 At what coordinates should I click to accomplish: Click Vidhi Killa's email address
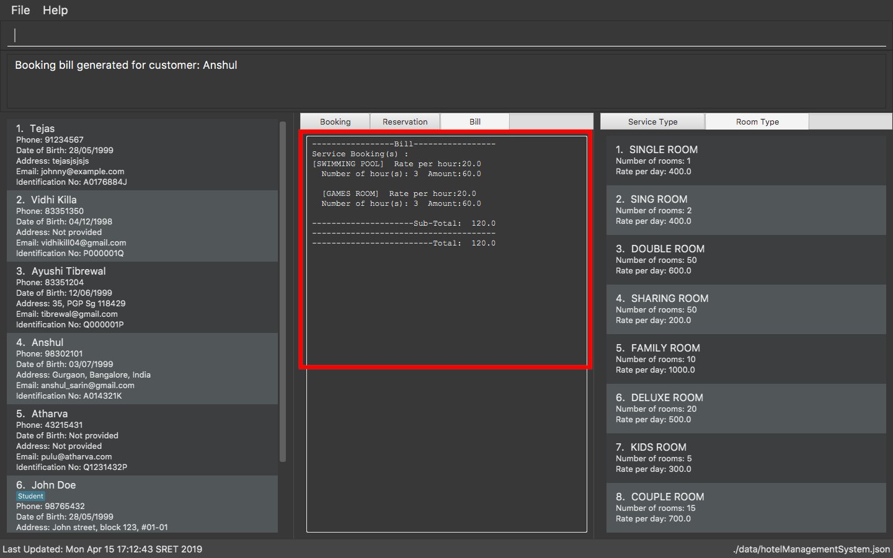point(71,242)
